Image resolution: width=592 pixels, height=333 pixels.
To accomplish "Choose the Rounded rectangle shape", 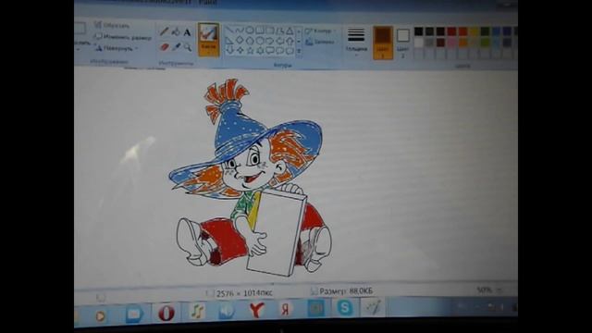I will click(269, 31).
